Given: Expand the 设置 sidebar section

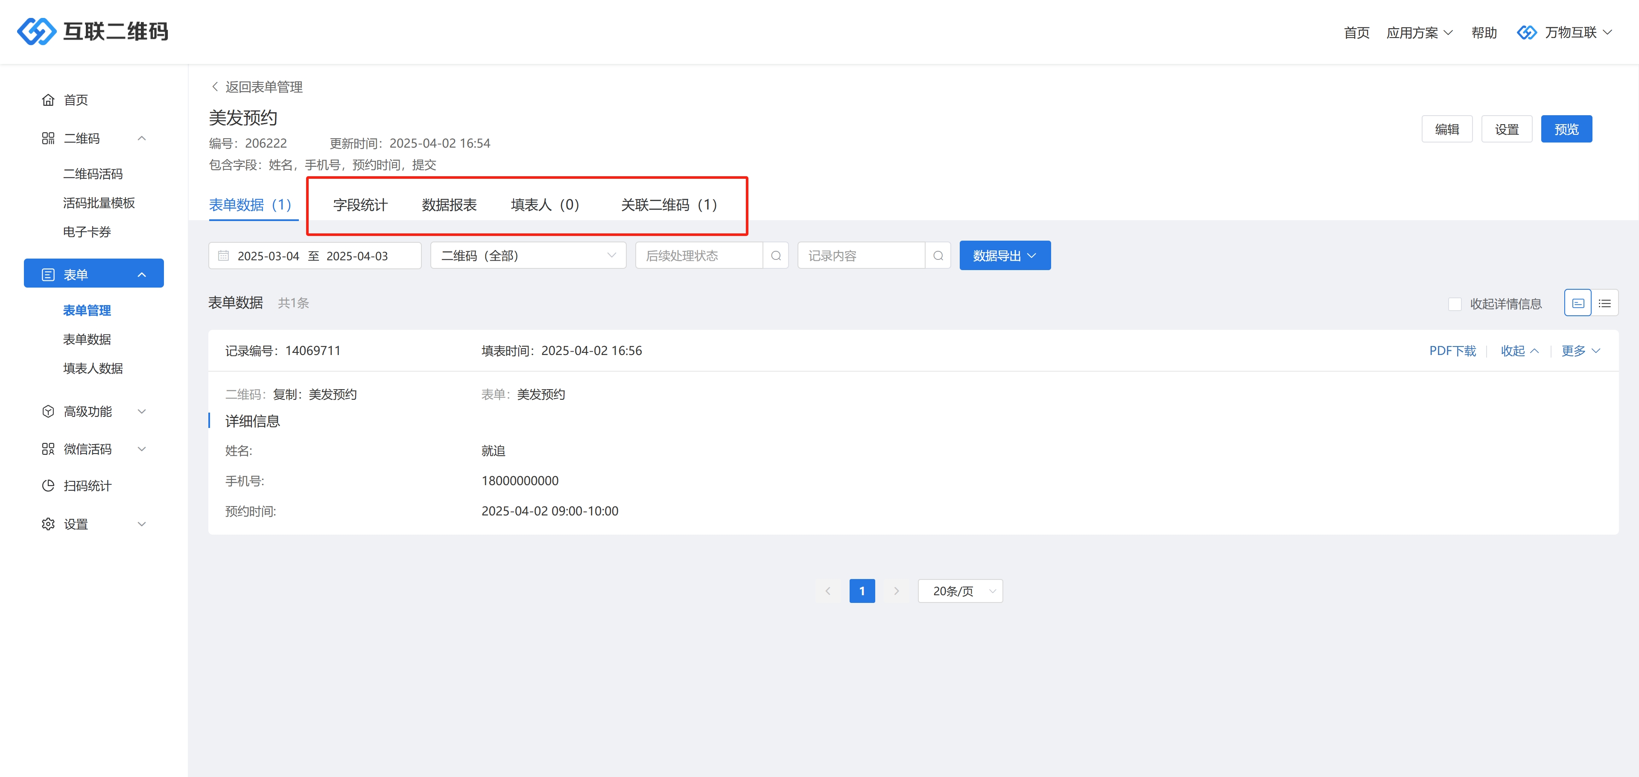Looking at the screenshot, I should point(142,524).
